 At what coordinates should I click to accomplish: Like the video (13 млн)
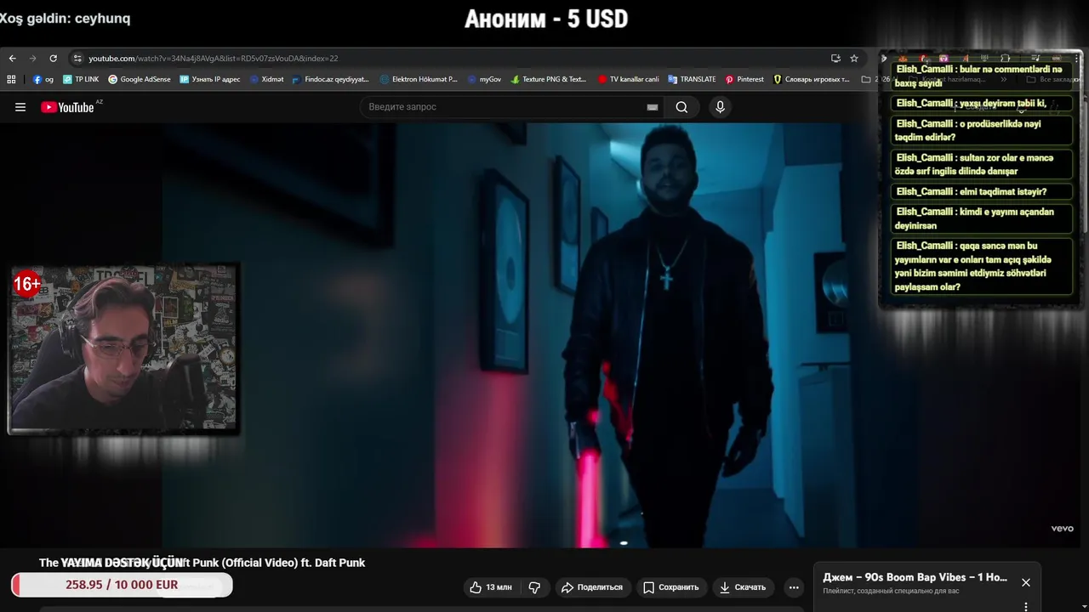492,587
